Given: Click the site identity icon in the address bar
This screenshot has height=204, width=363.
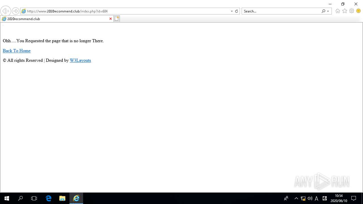Looking at the screenshot, I should pos(24,11).
